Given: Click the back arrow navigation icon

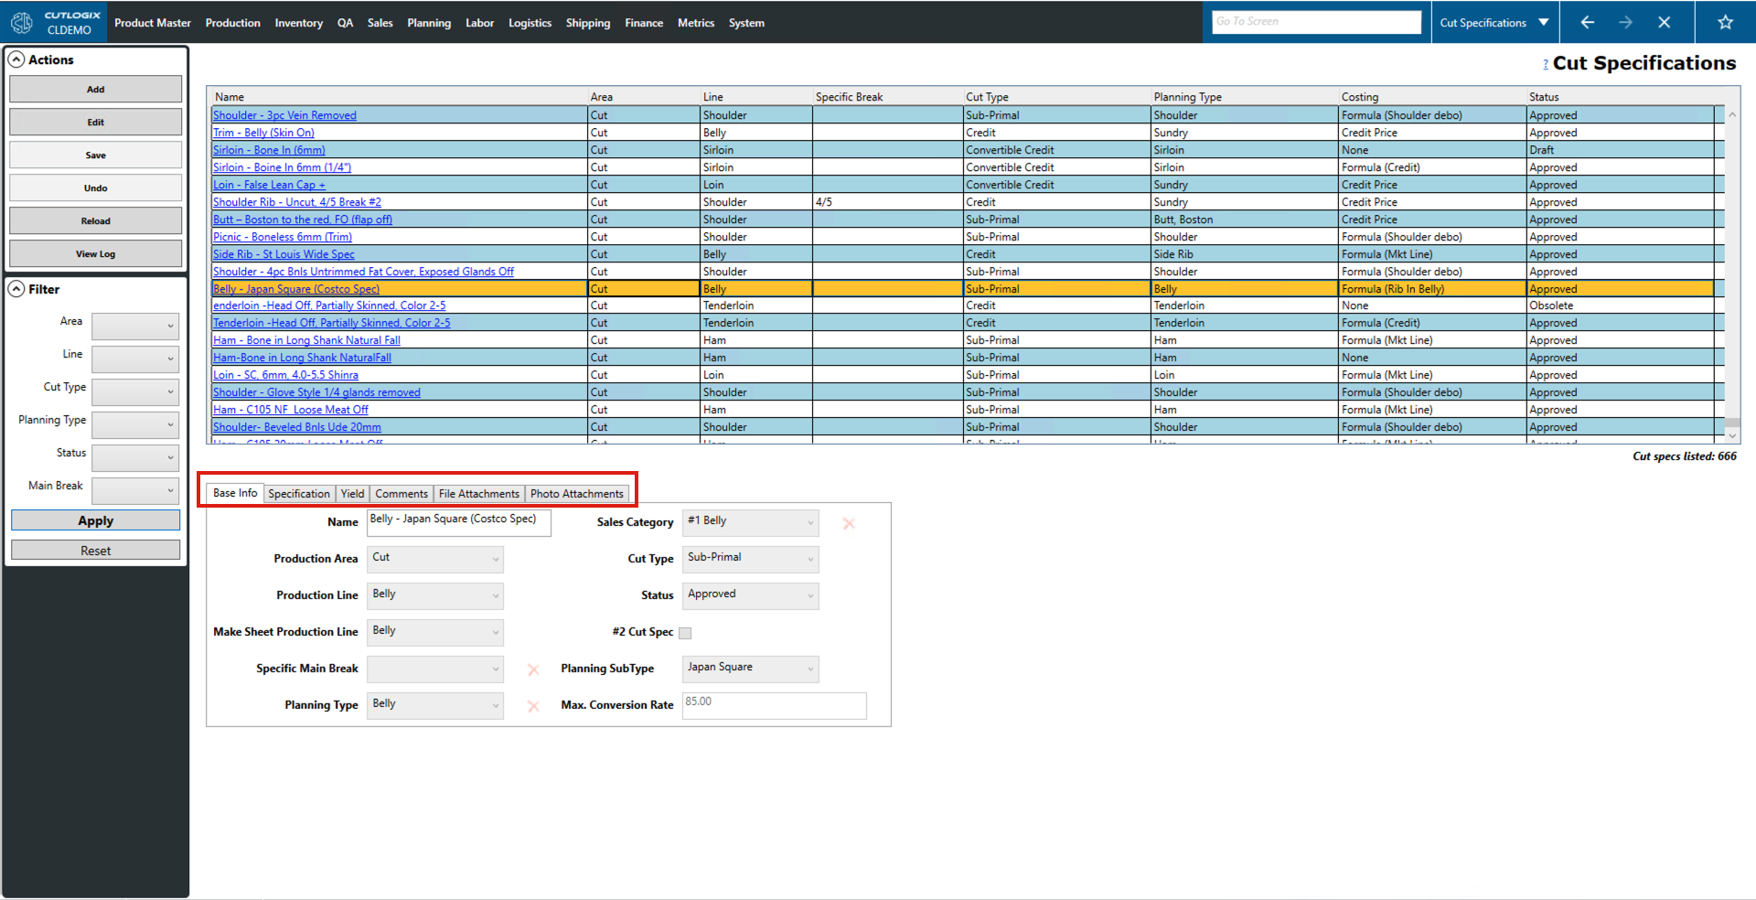Looking at the screenshot, I should (1587, 22).
